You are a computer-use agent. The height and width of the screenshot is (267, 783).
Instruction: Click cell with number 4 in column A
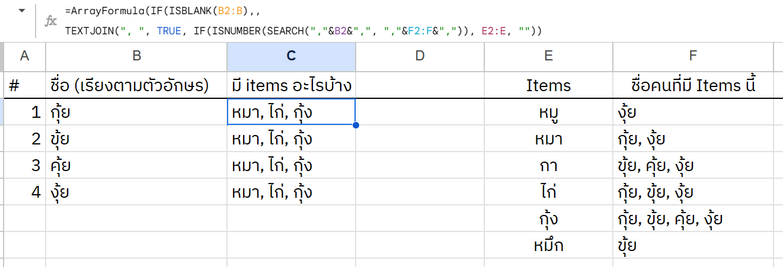click(x=24, y=192)
